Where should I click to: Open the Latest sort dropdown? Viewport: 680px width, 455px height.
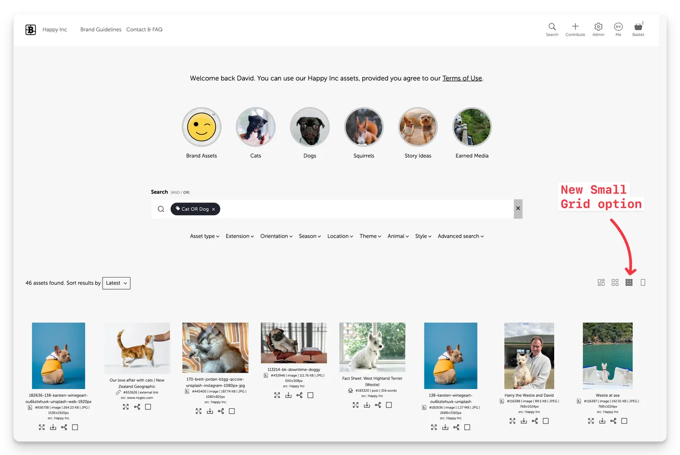116,283
